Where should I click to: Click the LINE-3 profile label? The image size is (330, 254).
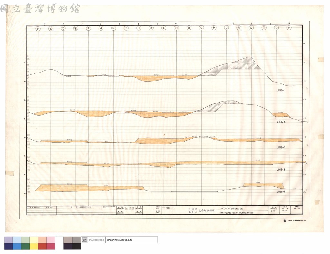281,170
